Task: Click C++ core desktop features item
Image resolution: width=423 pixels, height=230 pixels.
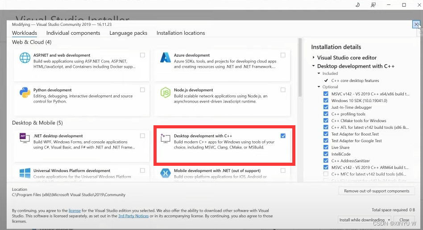Action: tap(355, 80)
